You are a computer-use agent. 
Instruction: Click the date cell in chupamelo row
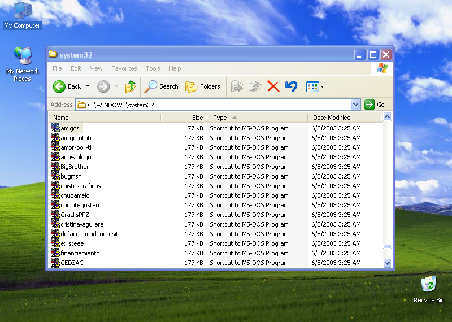(x=336, y=195)
